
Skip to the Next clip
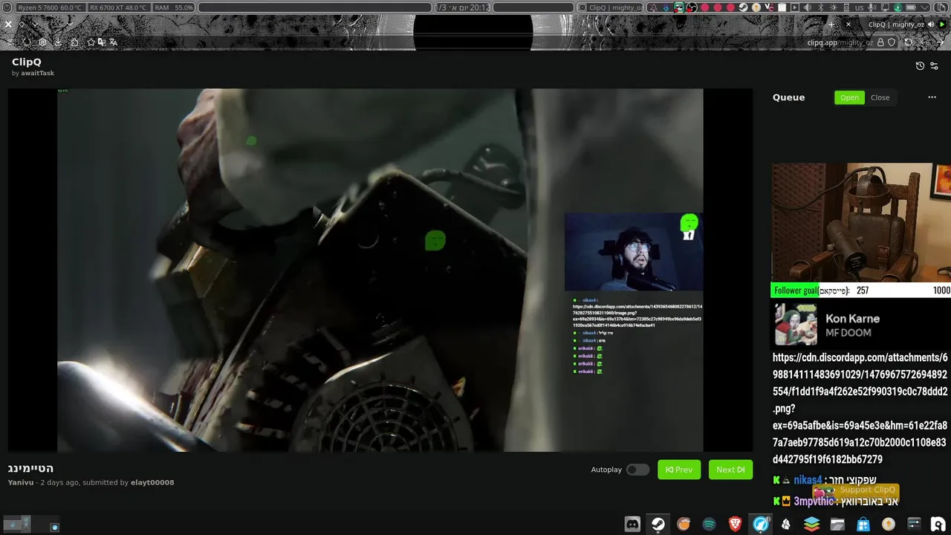click(730, 470)
